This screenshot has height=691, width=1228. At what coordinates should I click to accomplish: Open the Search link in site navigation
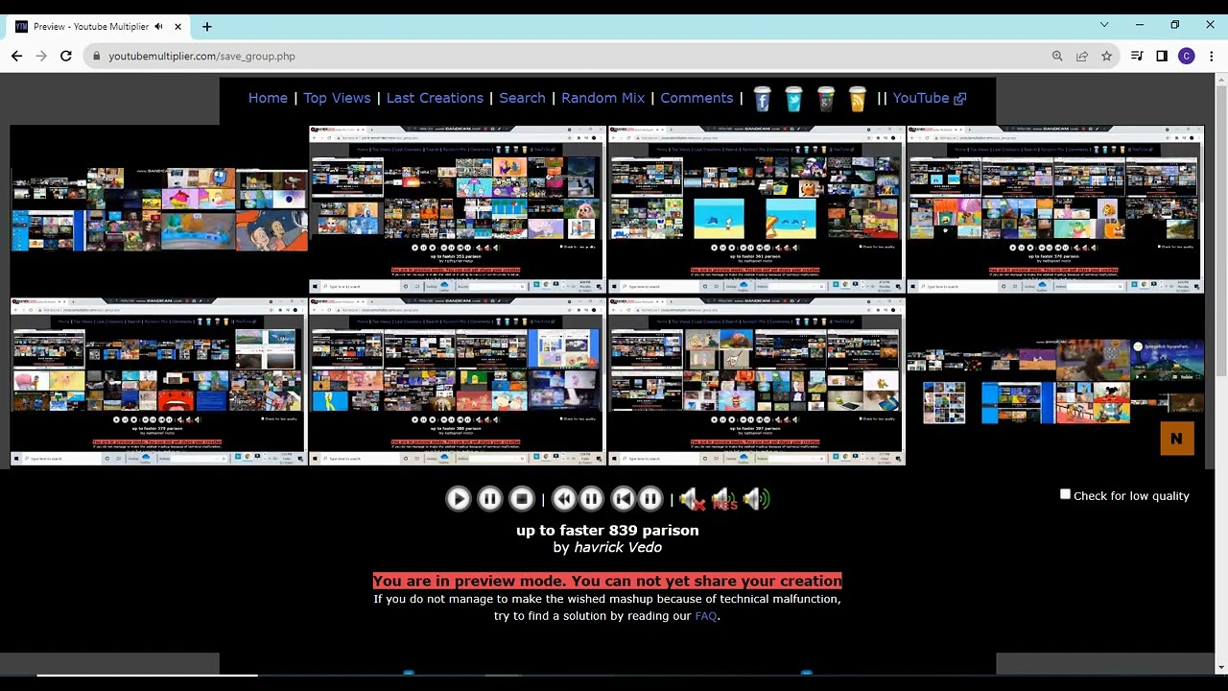(x=522, y=98)
